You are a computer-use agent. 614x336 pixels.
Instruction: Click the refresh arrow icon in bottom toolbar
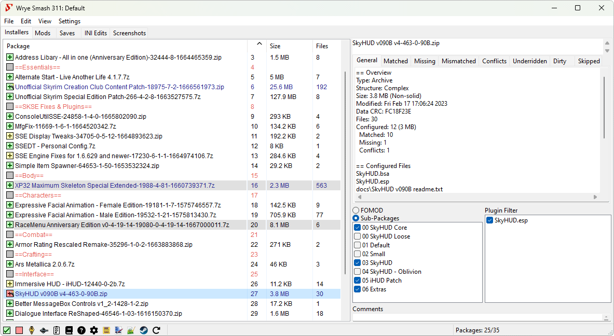[x=156, y=330]
